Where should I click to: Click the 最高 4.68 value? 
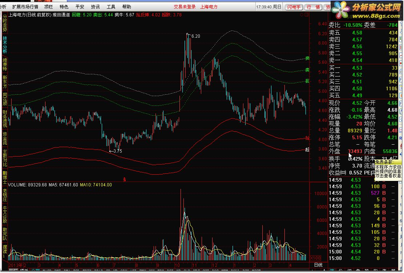pos(392,110)
